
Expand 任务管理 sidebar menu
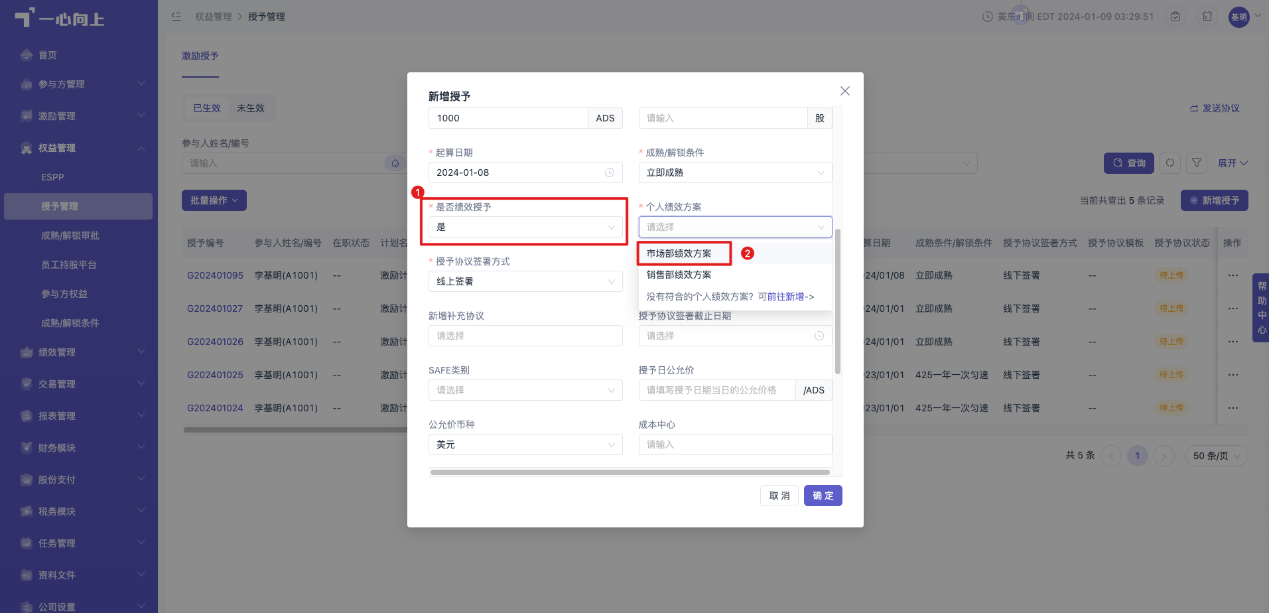79,543
